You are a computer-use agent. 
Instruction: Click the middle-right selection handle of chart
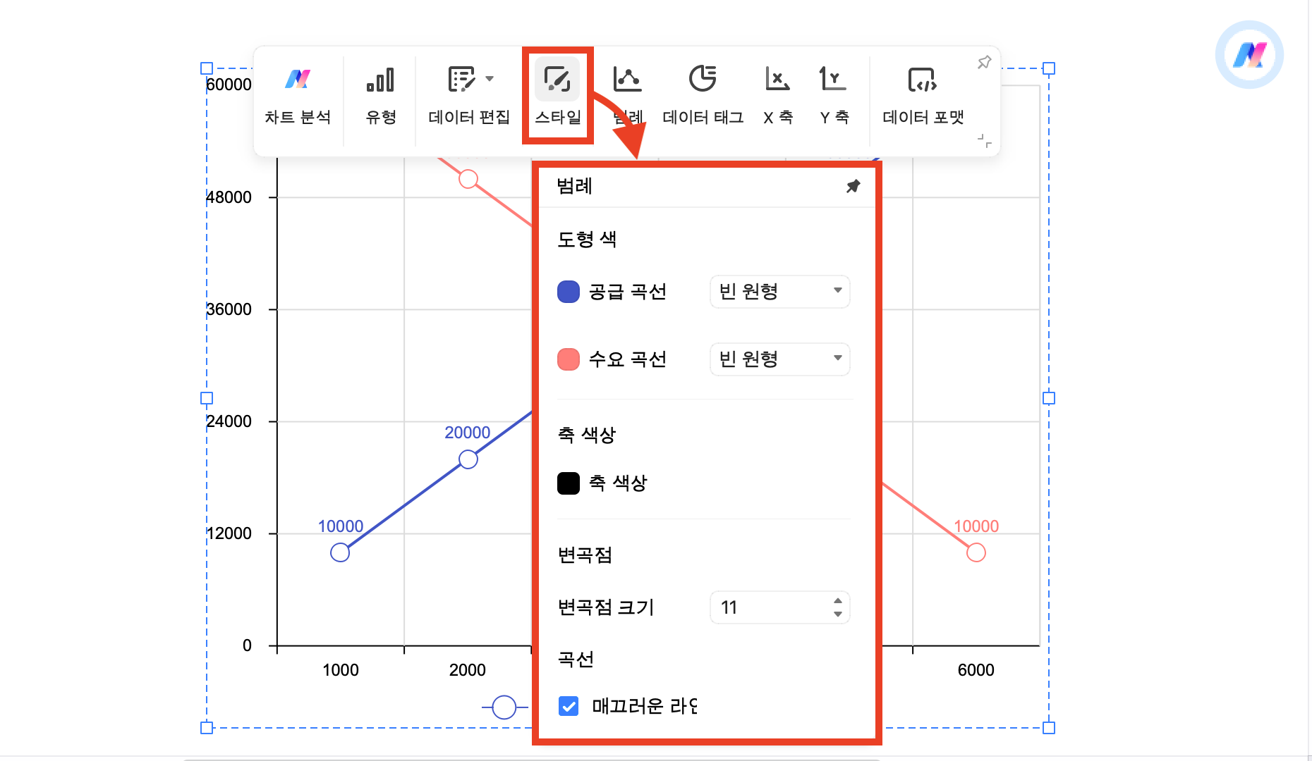1049,398
